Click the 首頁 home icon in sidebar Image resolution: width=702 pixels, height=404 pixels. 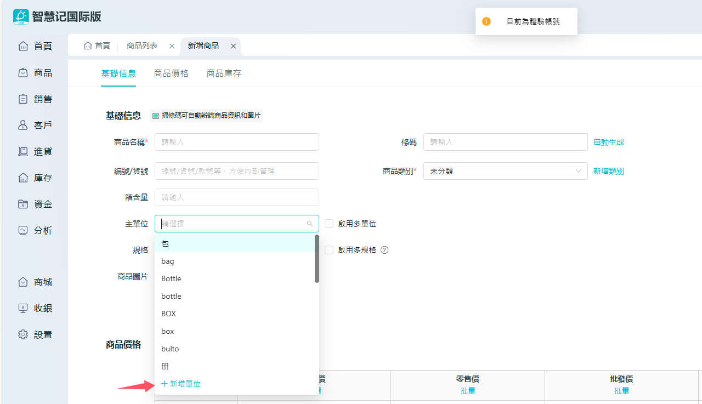pos(23,46)
